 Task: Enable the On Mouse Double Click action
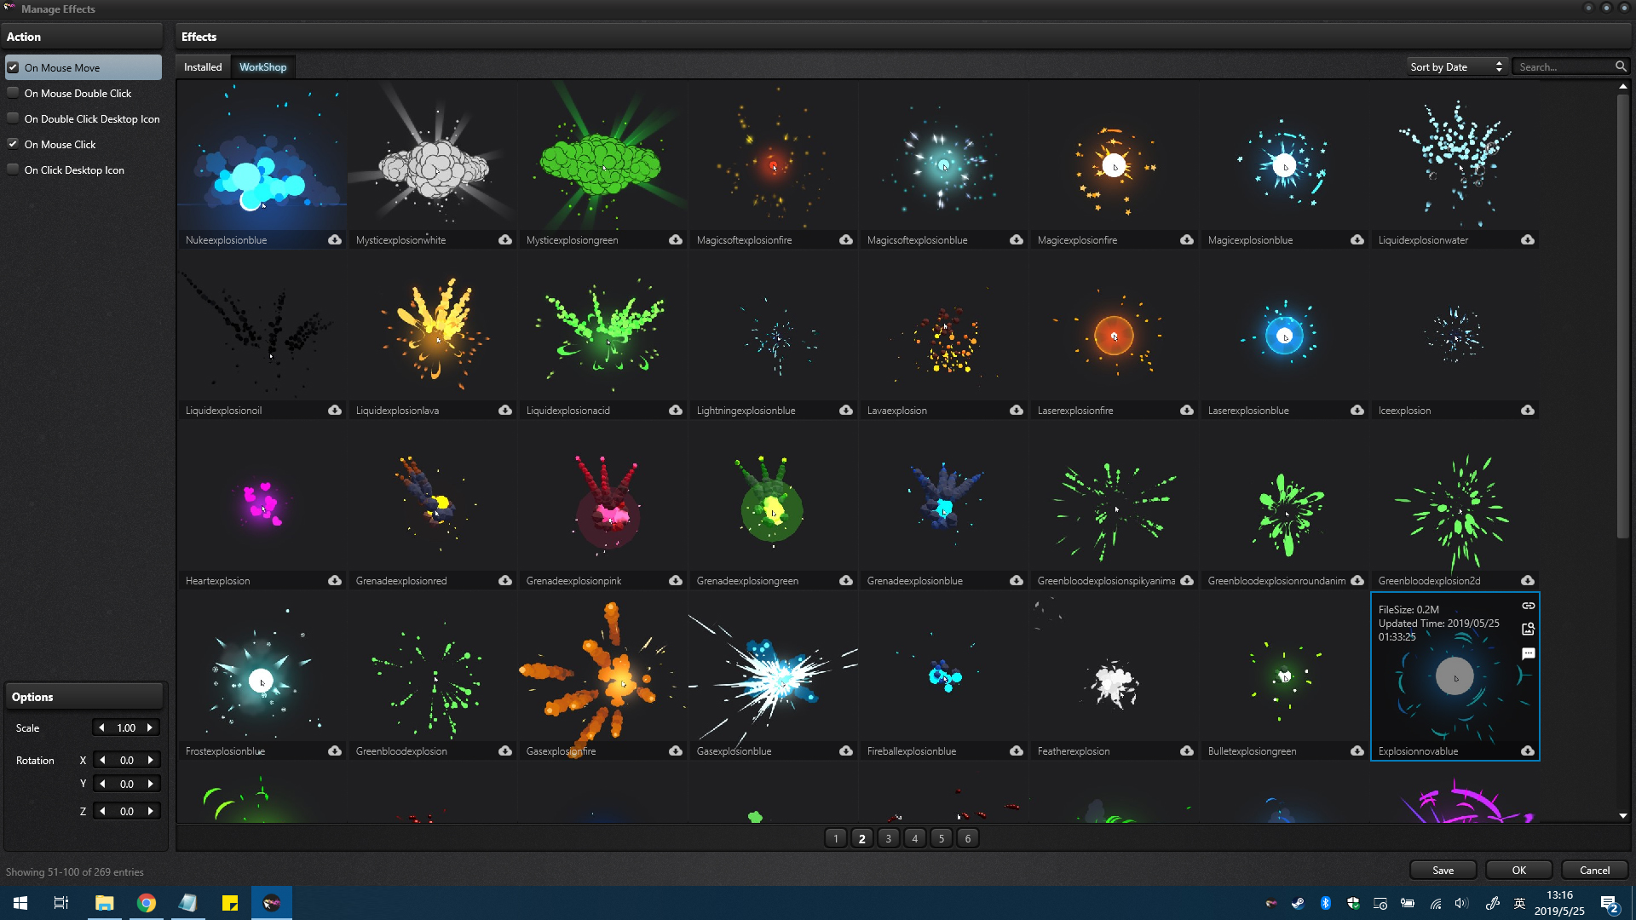[x=13, y=92]
